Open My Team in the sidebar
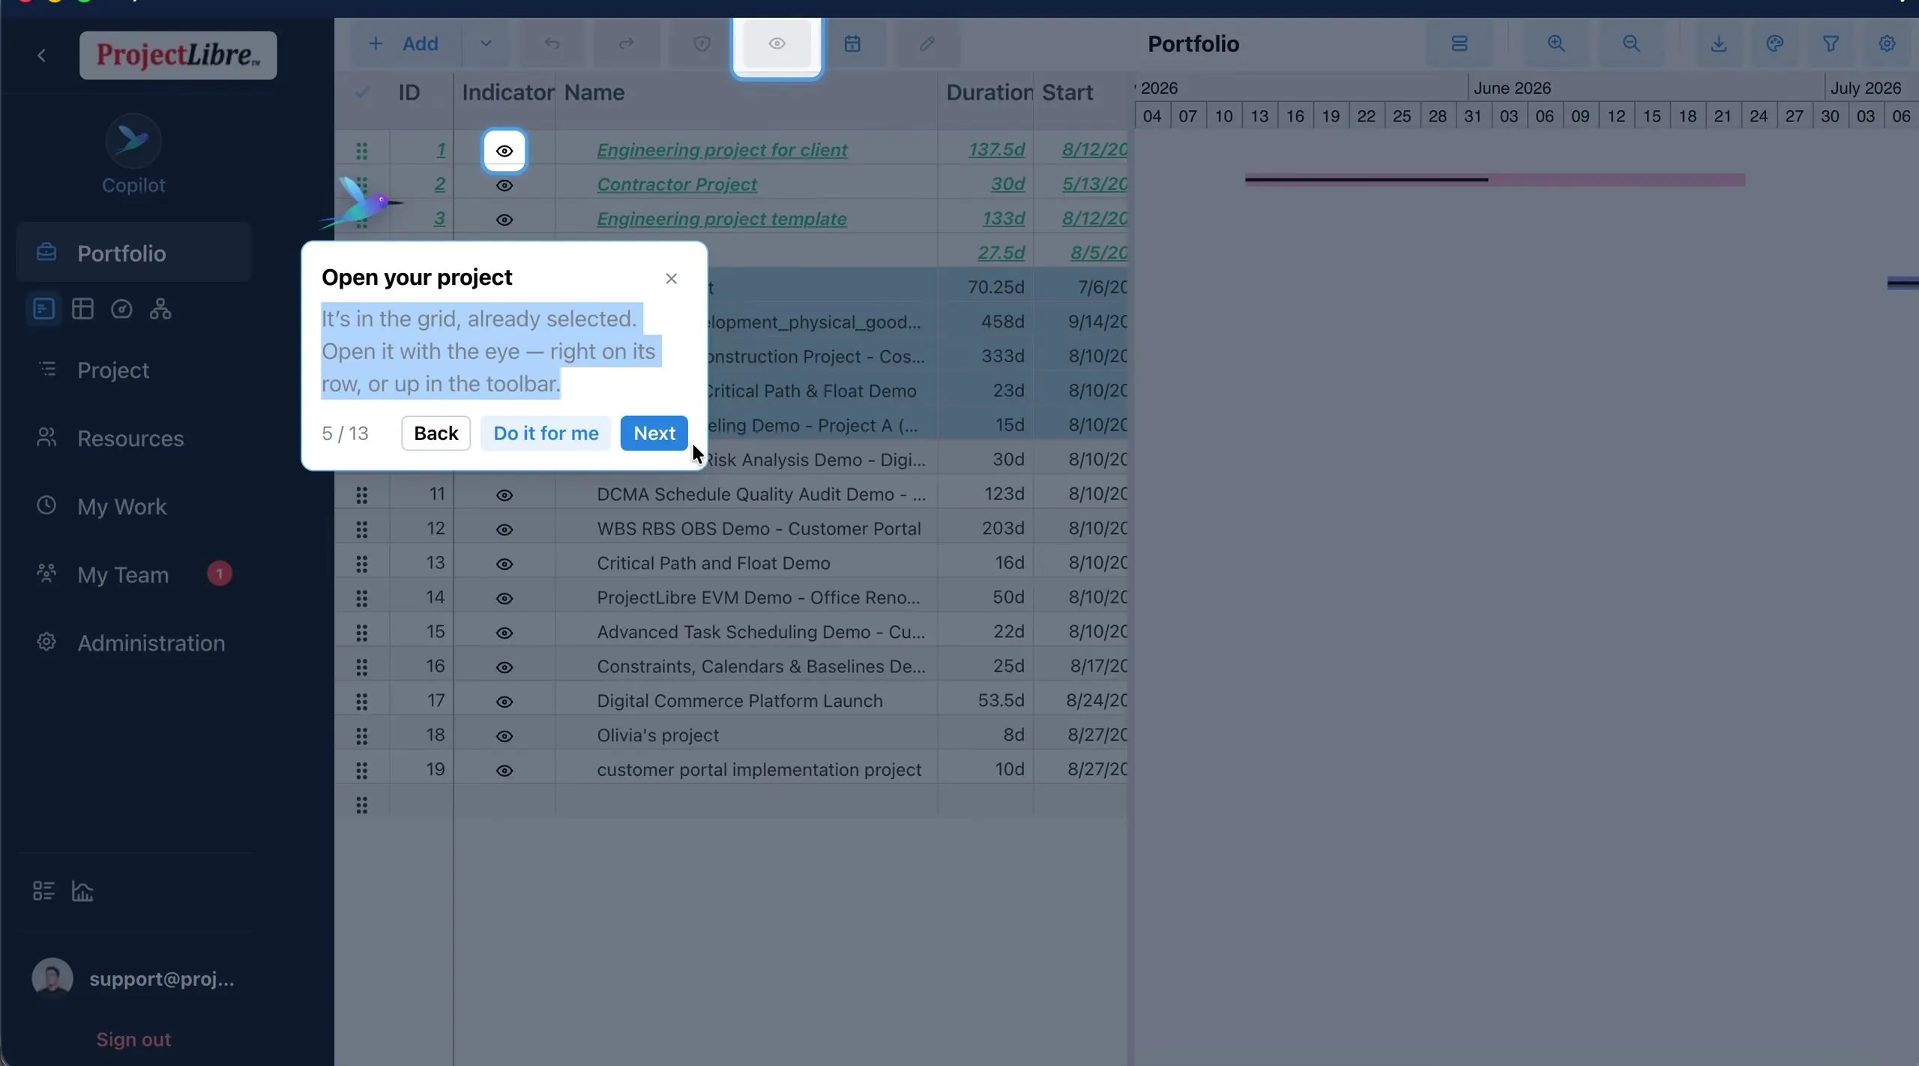 [133, 574]
